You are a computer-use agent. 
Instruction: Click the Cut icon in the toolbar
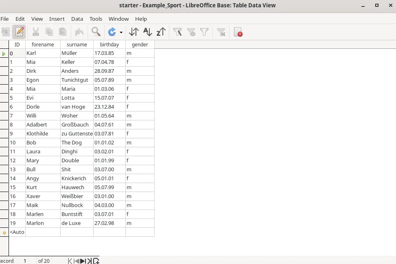coord(35,32)
